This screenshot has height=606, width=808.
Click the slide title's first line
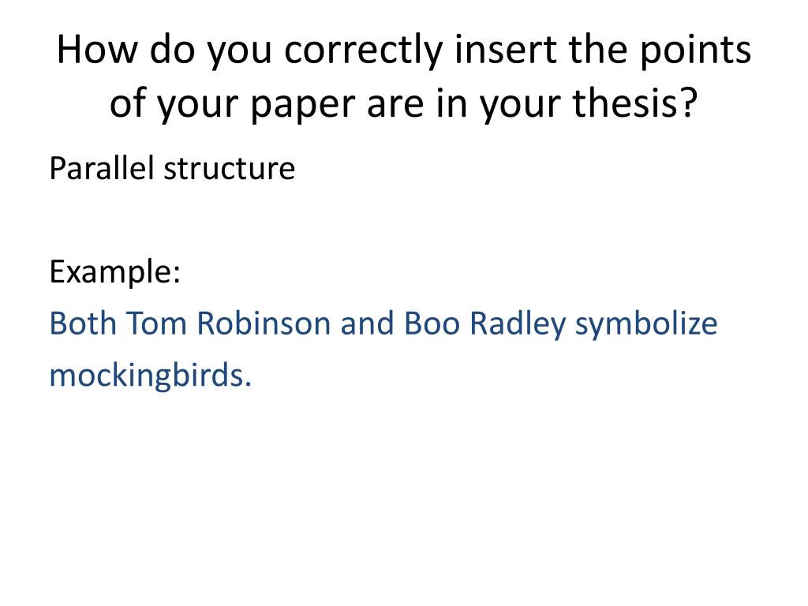404,51
